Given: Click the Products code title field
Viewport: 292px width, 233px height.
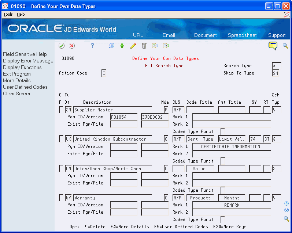Looking at the screenshot, I should (200, 198).
